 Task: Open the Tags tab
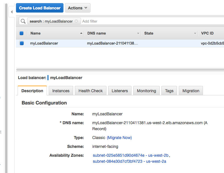click(x=169, y=91)
